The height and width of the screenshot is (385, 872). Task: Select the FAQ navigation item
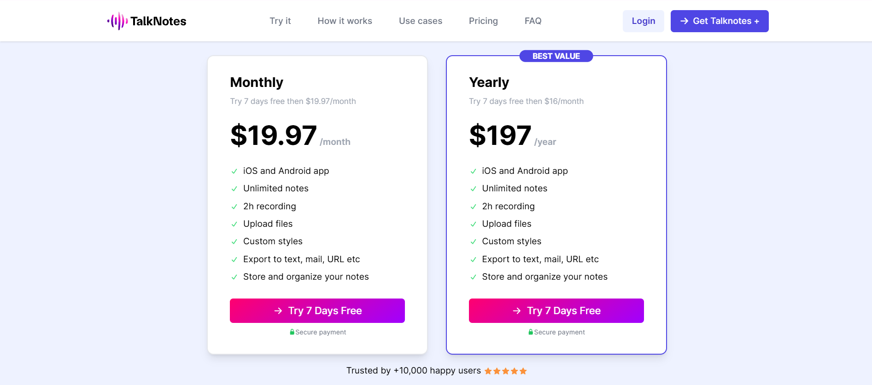[533, 21]
